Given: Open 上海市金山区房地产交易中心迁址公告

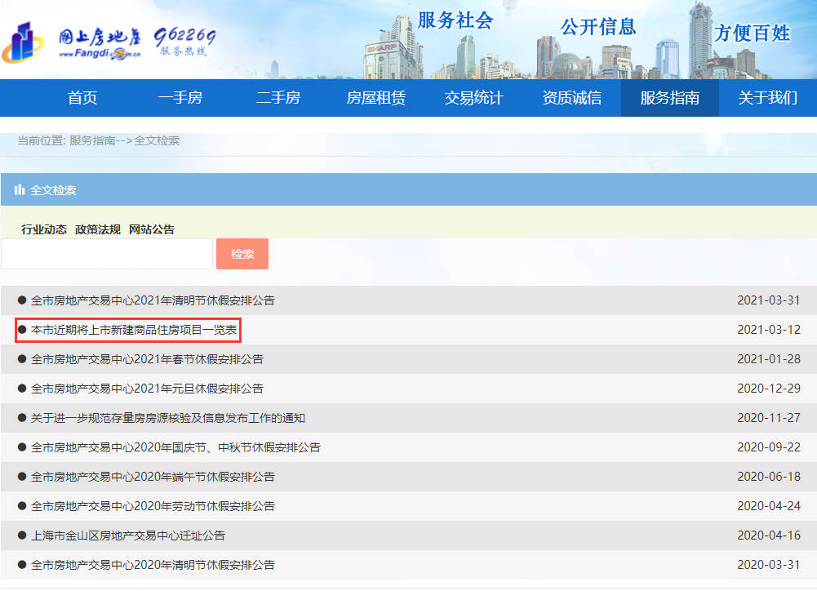Looking at the screenshot, I should click(127, 535).
